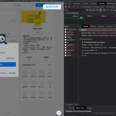
Task: Select the All request type filter
Action: click(100, 10)
